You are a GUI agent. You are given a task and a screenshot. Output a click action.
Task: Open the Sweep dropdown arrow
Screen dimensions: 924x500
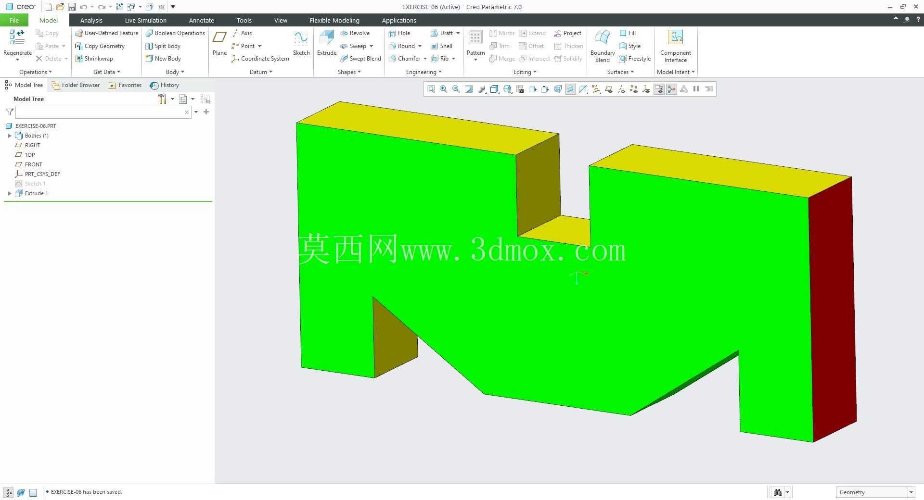point(372,46)
